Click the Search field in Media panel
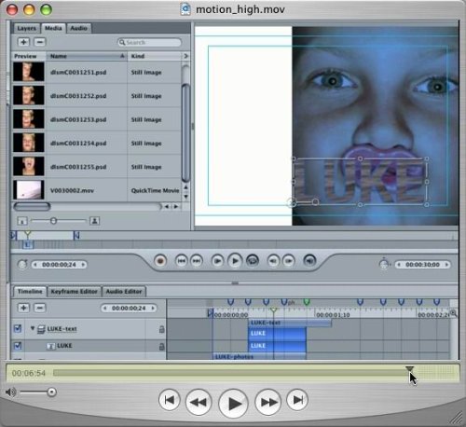The height and width of the screenshot is (427, 466). (x=149, y=42)
